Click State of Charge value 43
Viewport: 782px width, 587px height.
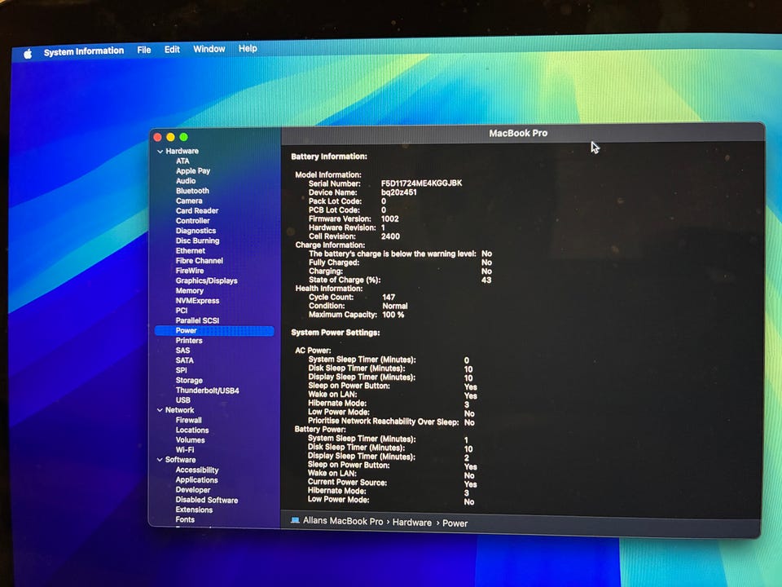[x=486, y=280]
